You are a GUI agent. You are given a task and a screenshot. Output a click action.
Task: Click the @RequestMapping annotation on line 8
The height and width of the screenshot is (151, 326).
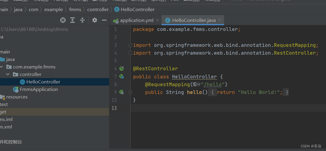click(x=167, y=84)
